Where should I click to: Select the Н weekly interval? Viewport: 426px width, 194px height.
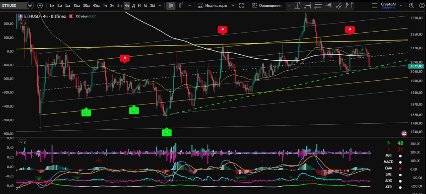coord(140,6)
